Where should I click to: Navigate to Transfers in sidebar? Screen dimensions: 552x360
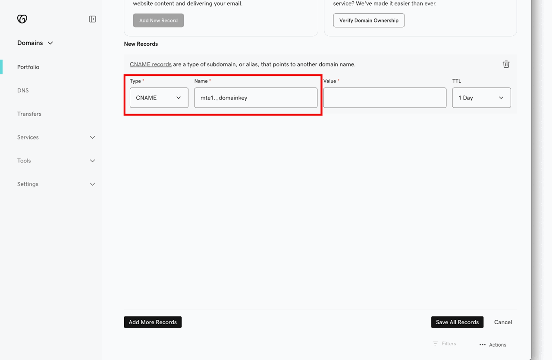point(29,114)
